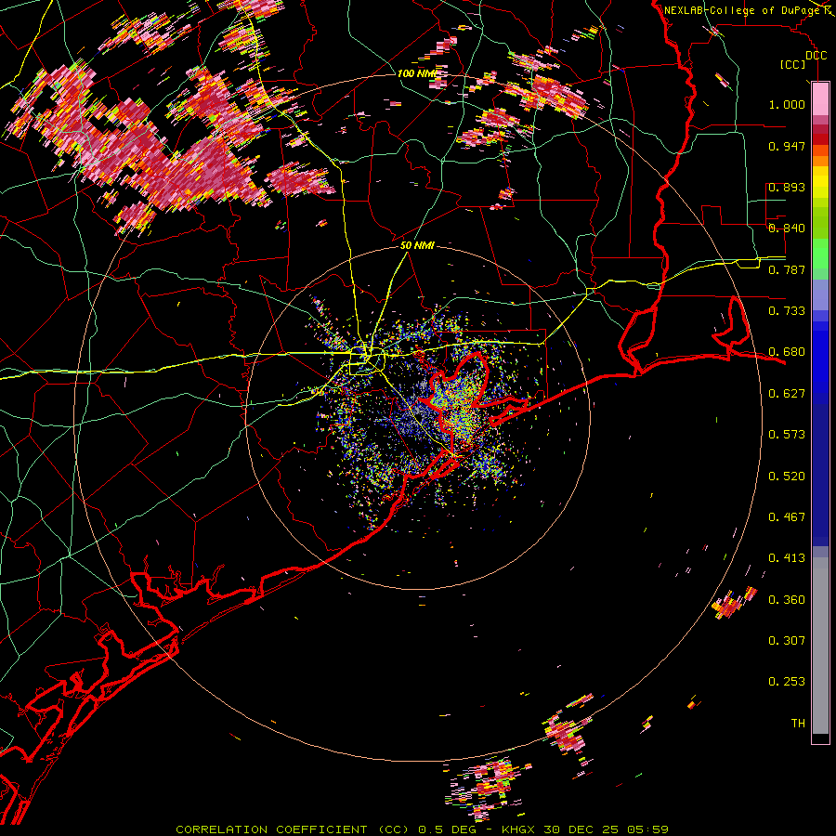
Task: Select the 0.627 scale value
Action: [x=787, y=394]
